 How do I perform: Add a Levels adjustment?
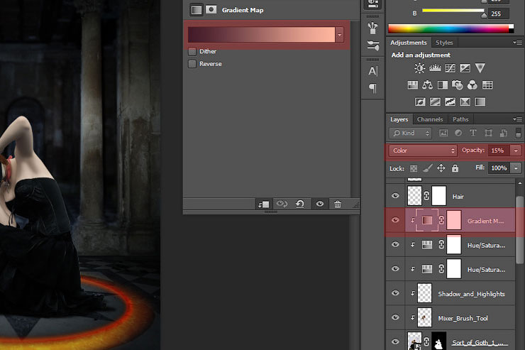click(435, 69)
